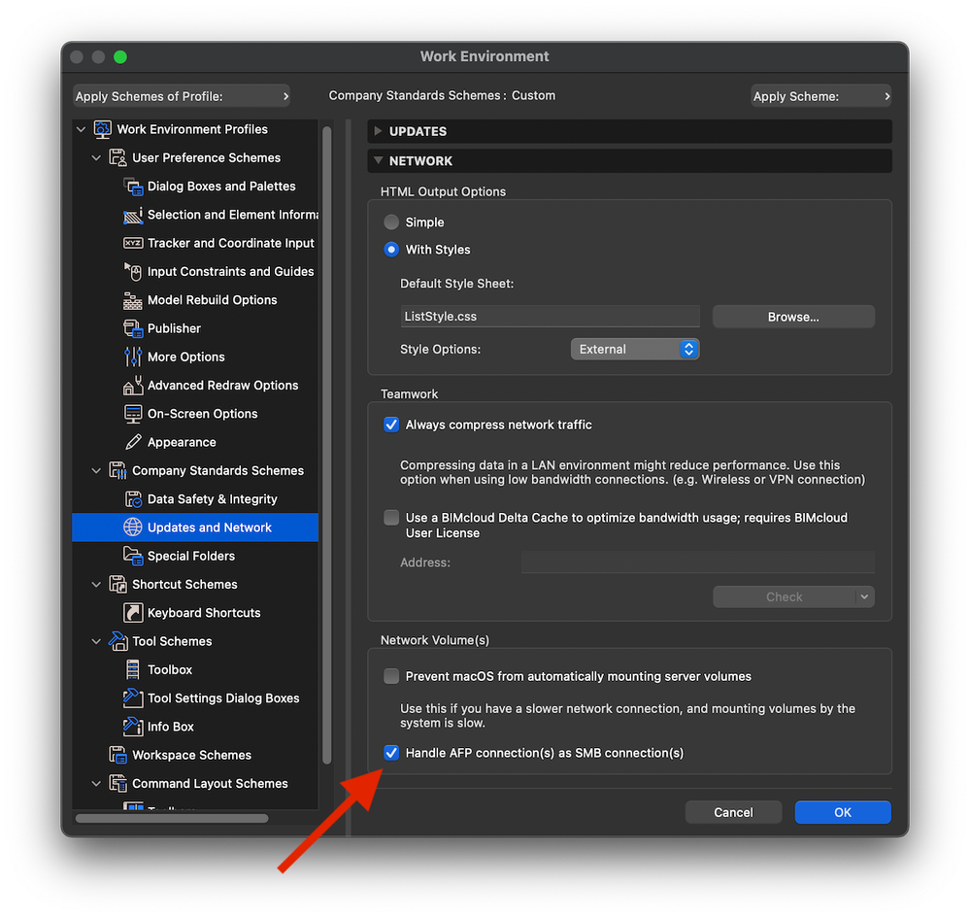Viewport: 970px width, 918px height.
Task: Select the Tool Settings Dialog Boxes icon
Action: pos(133,698)
